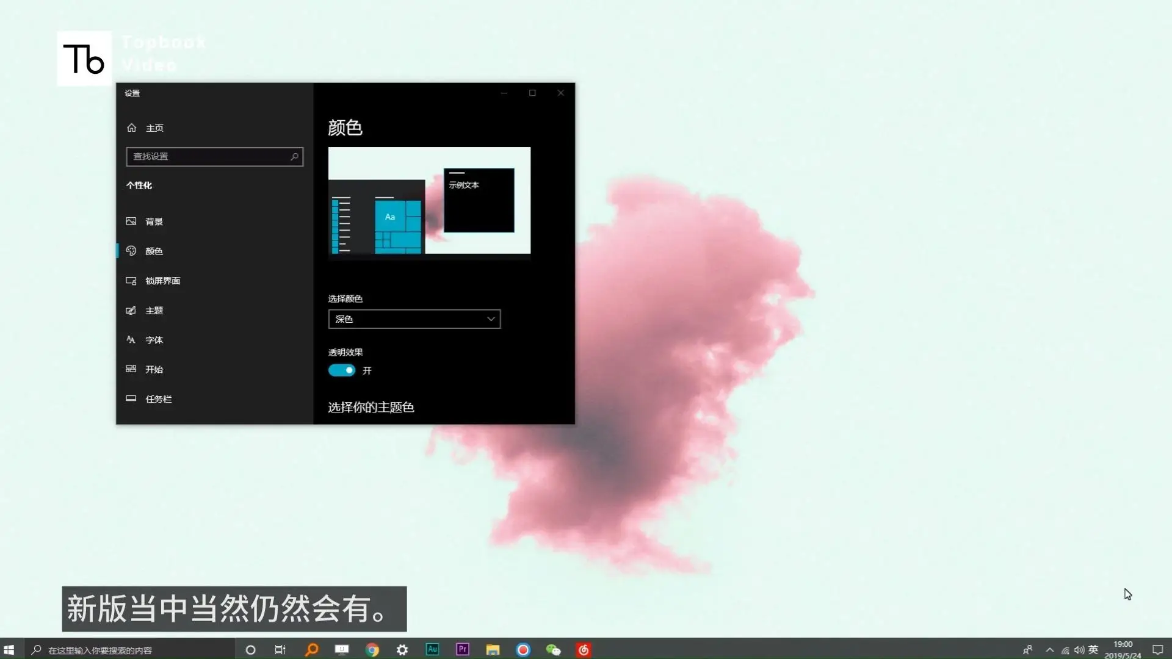Screen dimensions: 1172x659
Task: Select 主题 (Themes) in the sidebar
Action: (x=154, y=310)
